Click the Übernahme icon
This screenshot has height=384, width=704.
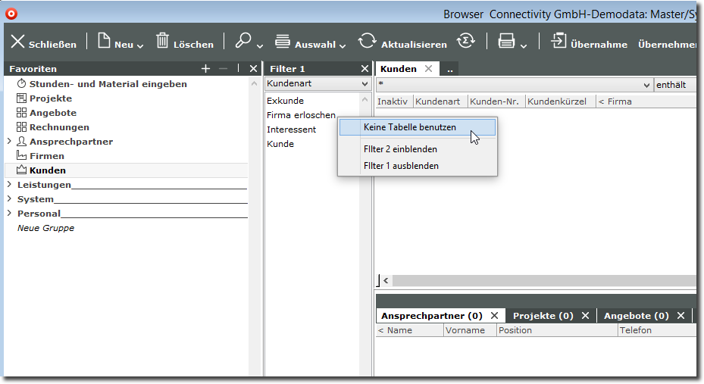point(559,42)
